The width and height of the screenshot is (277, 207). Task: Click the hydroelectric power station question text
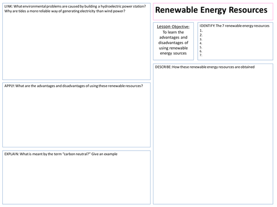pos(75,7)
